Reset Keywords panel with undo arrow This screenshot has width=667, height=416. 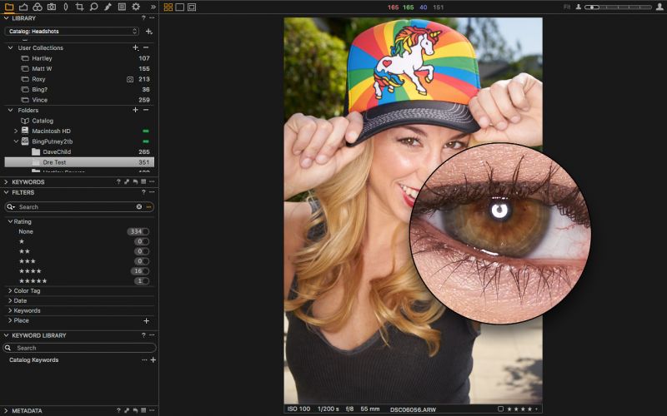[x=135, y=181]
